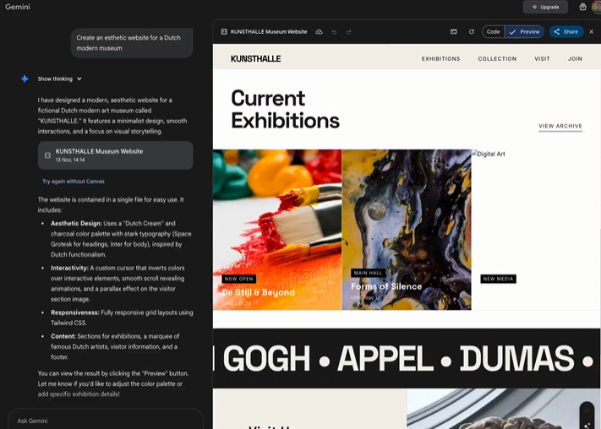This screenshot has height=429, width=601.
Task: Click the undo arrow in canvas toolbar
Action: coord(334,31)
